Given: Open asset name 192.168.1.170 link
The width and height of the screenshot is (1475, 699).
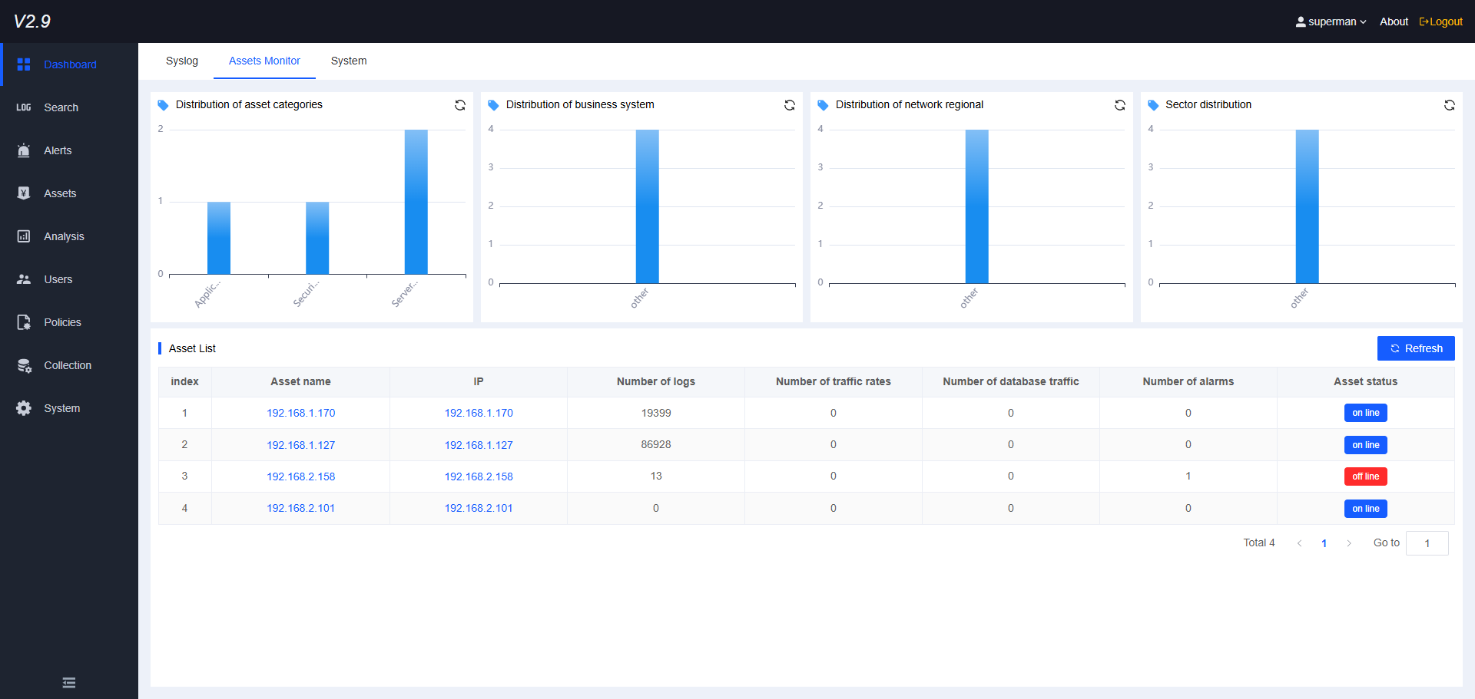Looking at the screenshot, I should (301, 413).
